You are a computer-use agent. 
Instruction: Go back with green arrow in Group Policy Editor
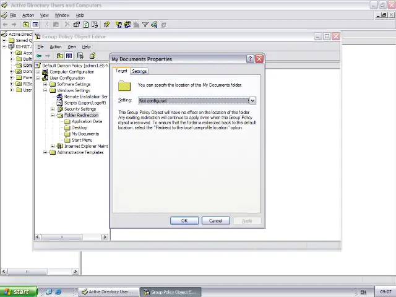39,56
